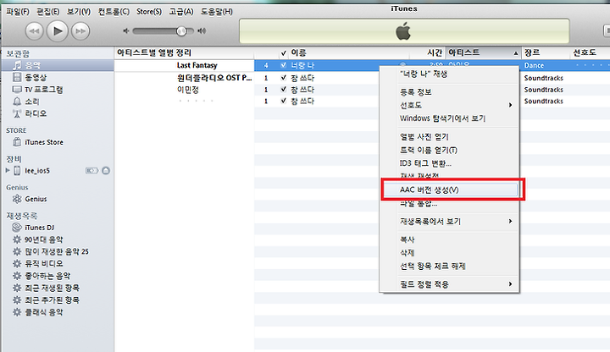Open the 동영상 movies library icon
The image size is (610, 352).
click(17, 77)
